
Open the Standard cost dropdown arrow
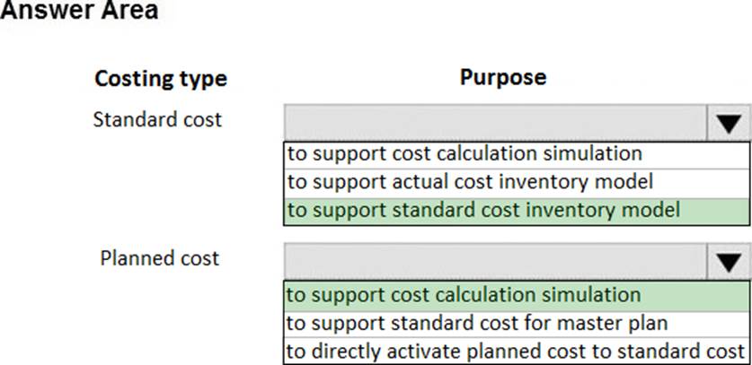tap(728, 122)
